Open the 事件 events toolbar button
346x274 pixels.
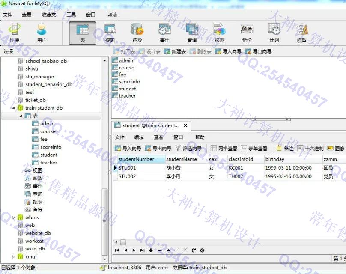(x=164, y=33)
